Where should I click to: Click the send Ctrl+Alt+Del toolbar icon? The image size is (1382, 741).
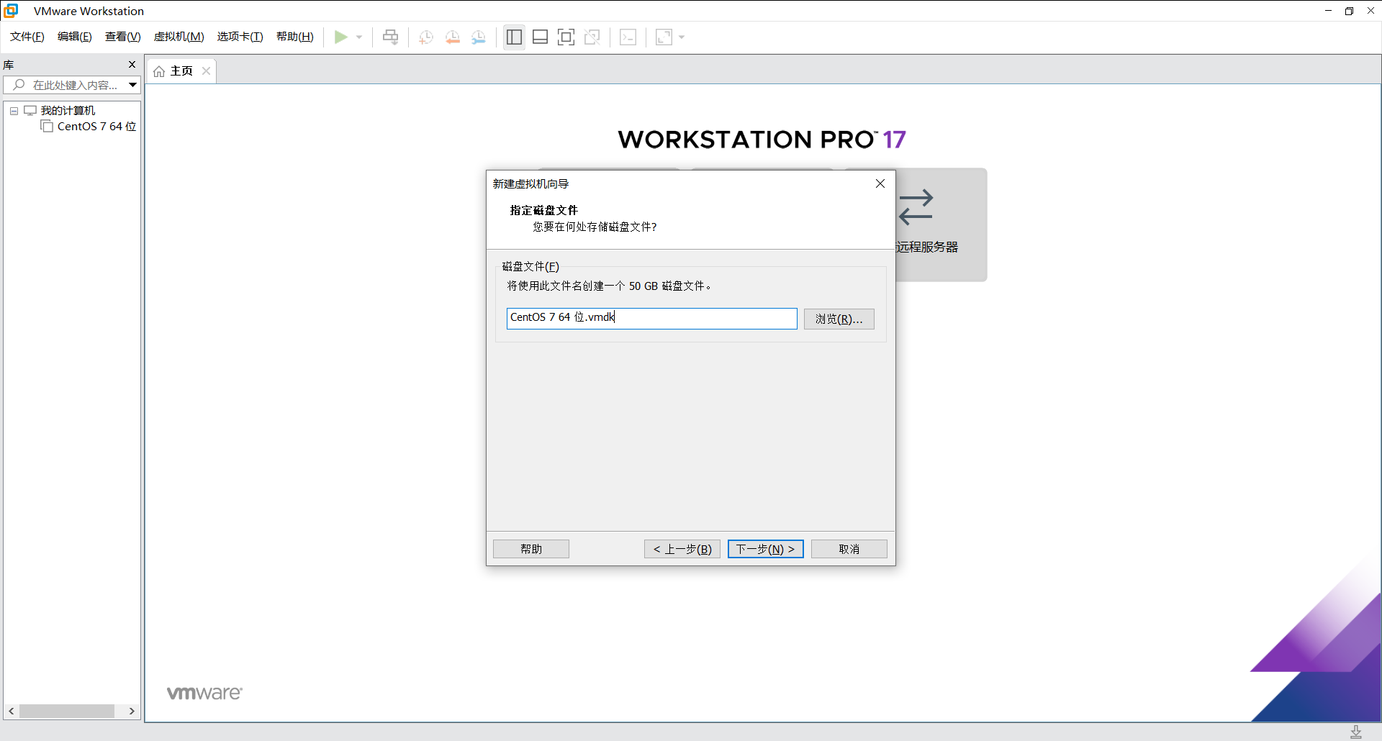390,37
